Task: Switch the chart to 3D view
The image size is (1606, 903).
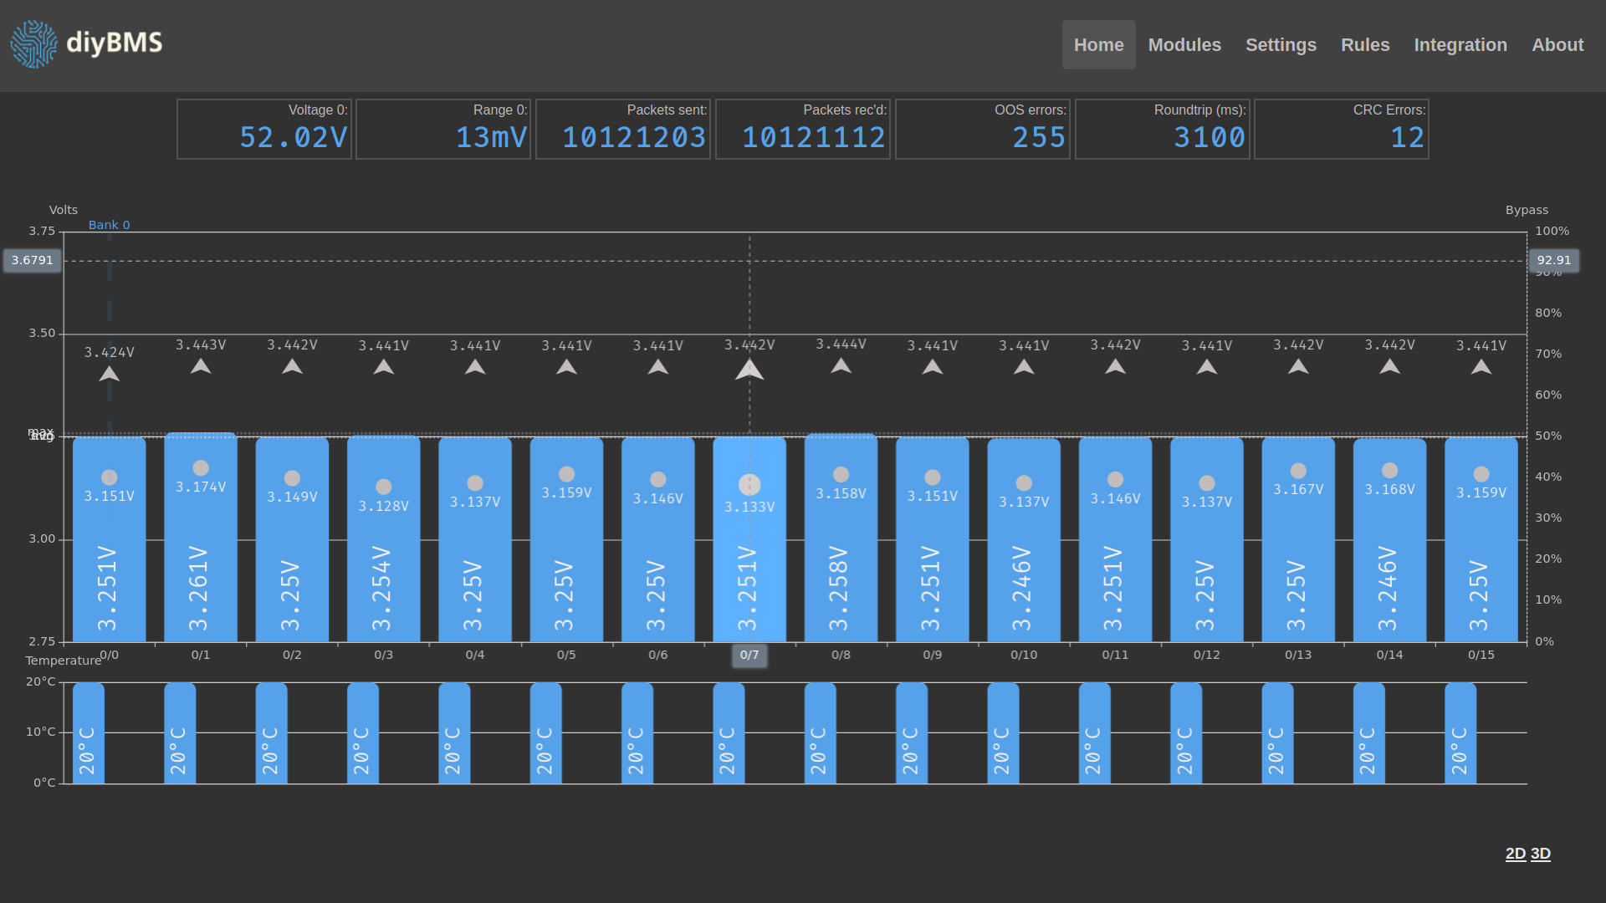Action: pyautogui.click(x=1540, y=854)
